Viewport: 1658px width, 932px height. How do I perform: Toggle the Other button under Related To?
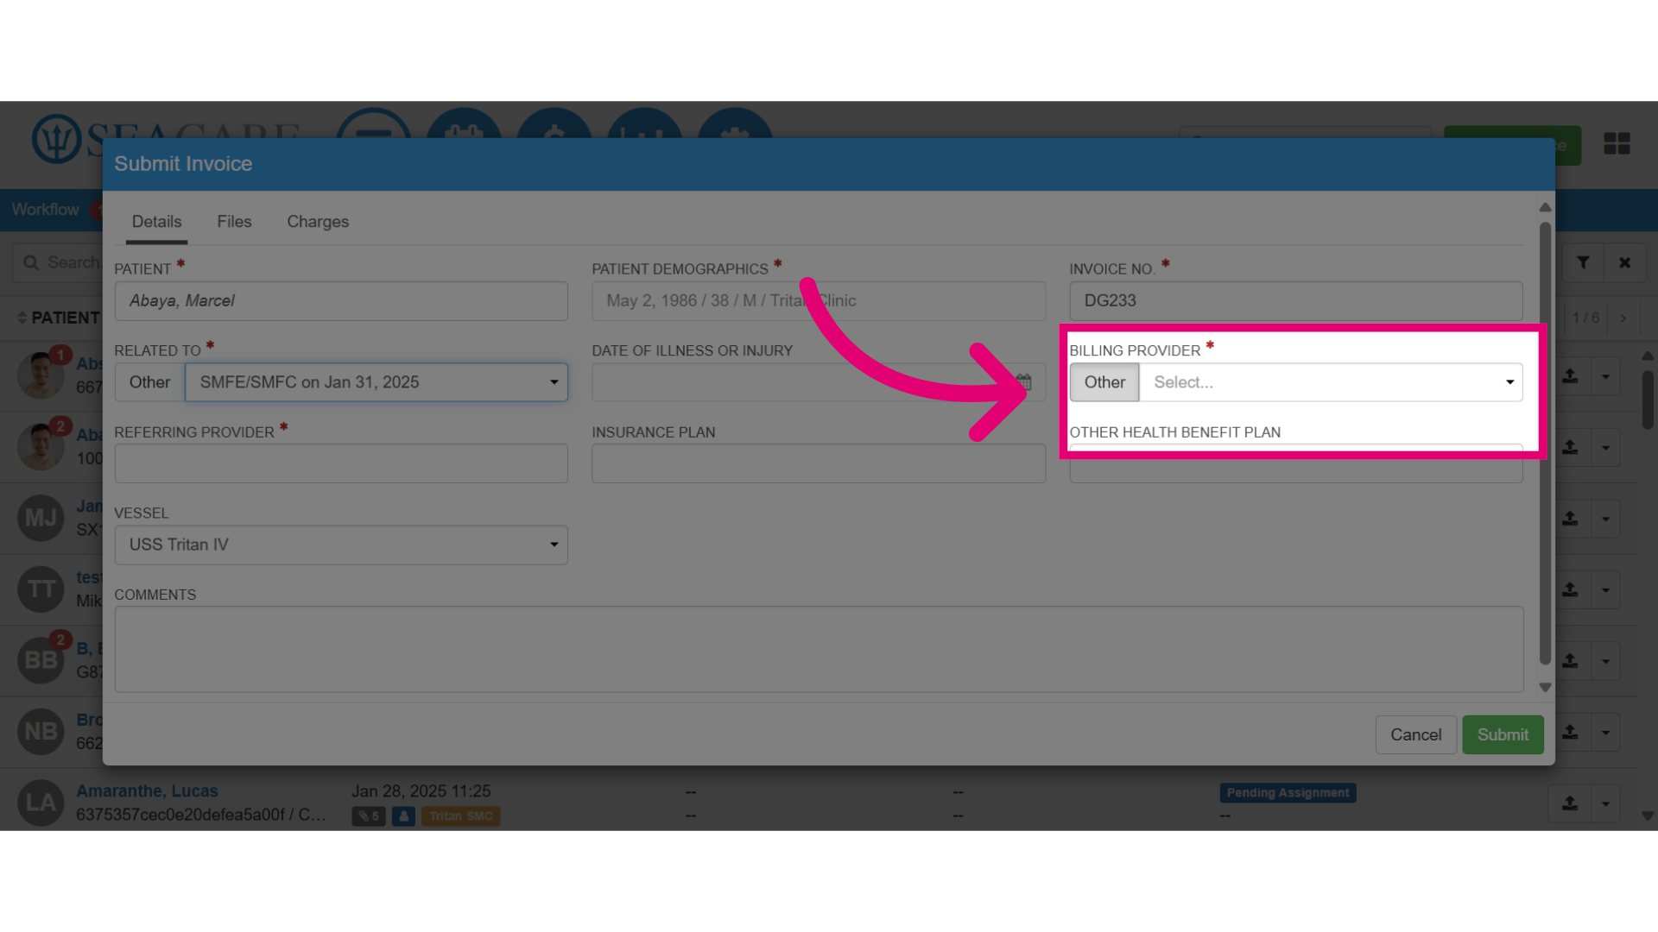coord(149,382)
